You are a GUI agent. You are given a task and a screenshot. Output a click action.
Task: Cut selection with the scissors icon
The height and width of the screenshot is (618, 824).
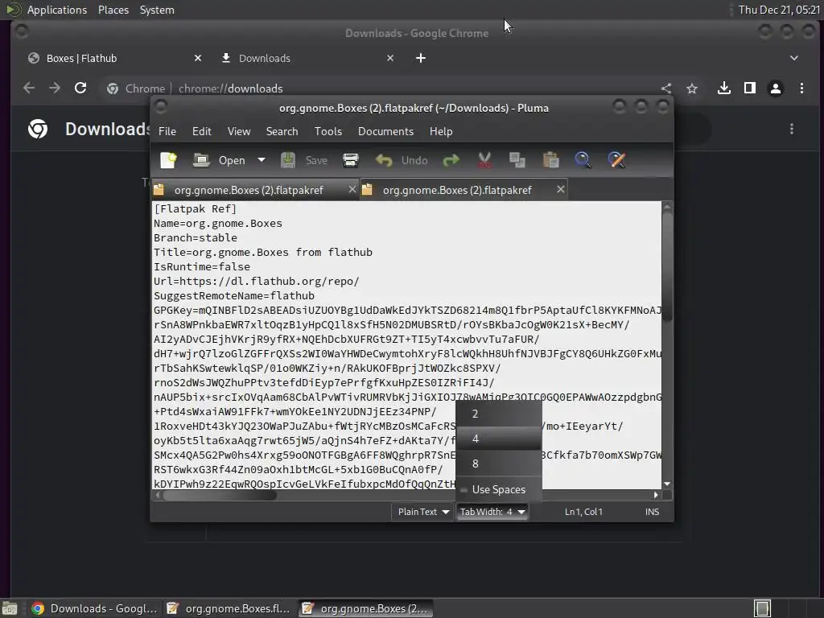click(484, 160)
